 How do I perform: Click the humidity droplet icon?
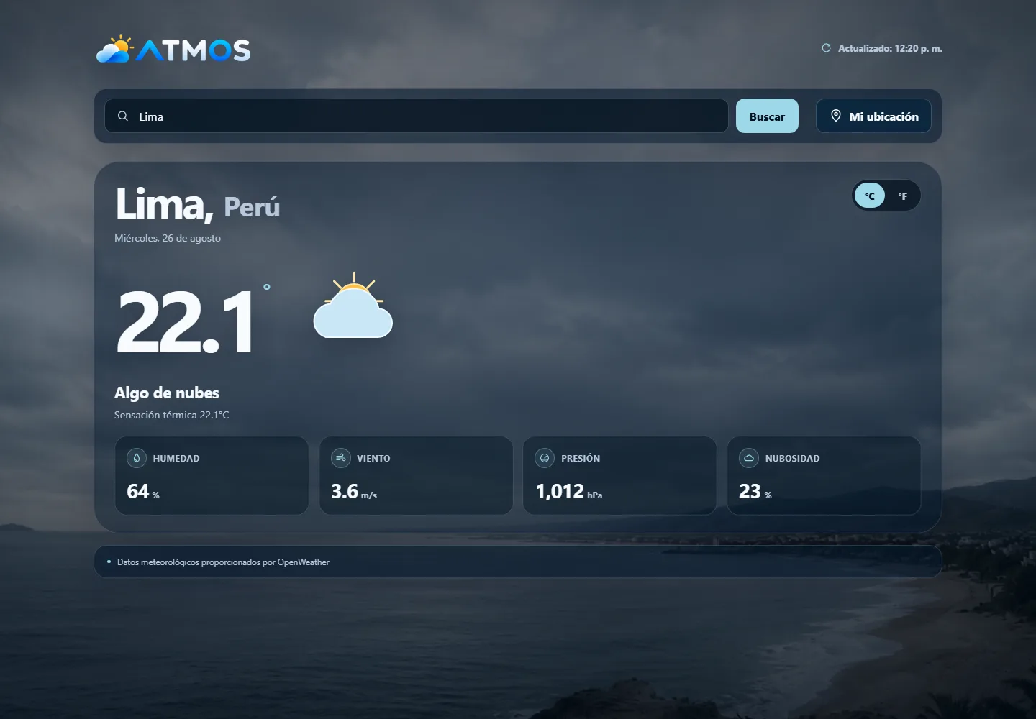(x=137, y=458)
